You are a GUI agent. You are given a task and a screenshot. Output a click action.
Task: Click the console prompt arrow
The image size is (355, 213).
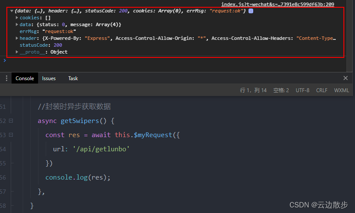[5, 60]
